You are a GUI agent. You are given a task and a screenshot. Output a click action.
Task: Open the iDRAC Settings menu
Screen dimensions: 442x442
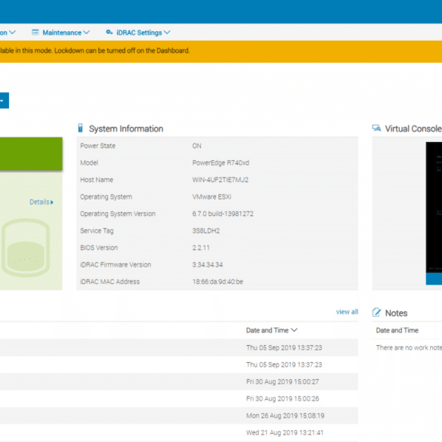(x=138, y=32)
